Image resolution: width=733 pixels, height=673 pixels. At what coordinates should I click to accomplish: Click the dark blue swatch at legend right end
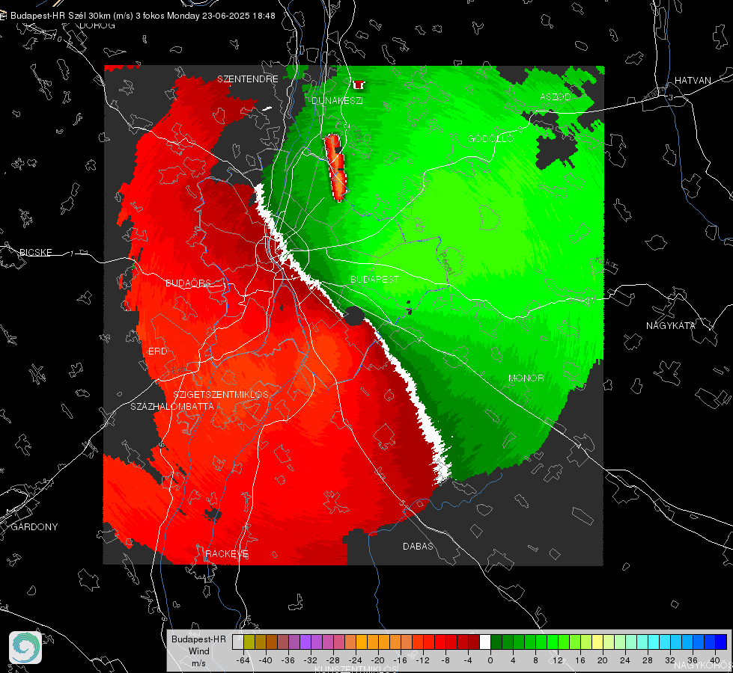point(721,642)
